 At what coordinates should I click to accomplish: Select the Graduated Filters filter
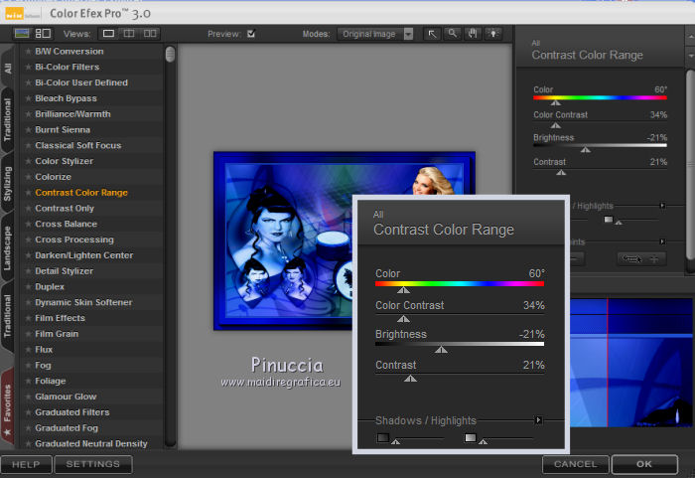coord(72,412)
